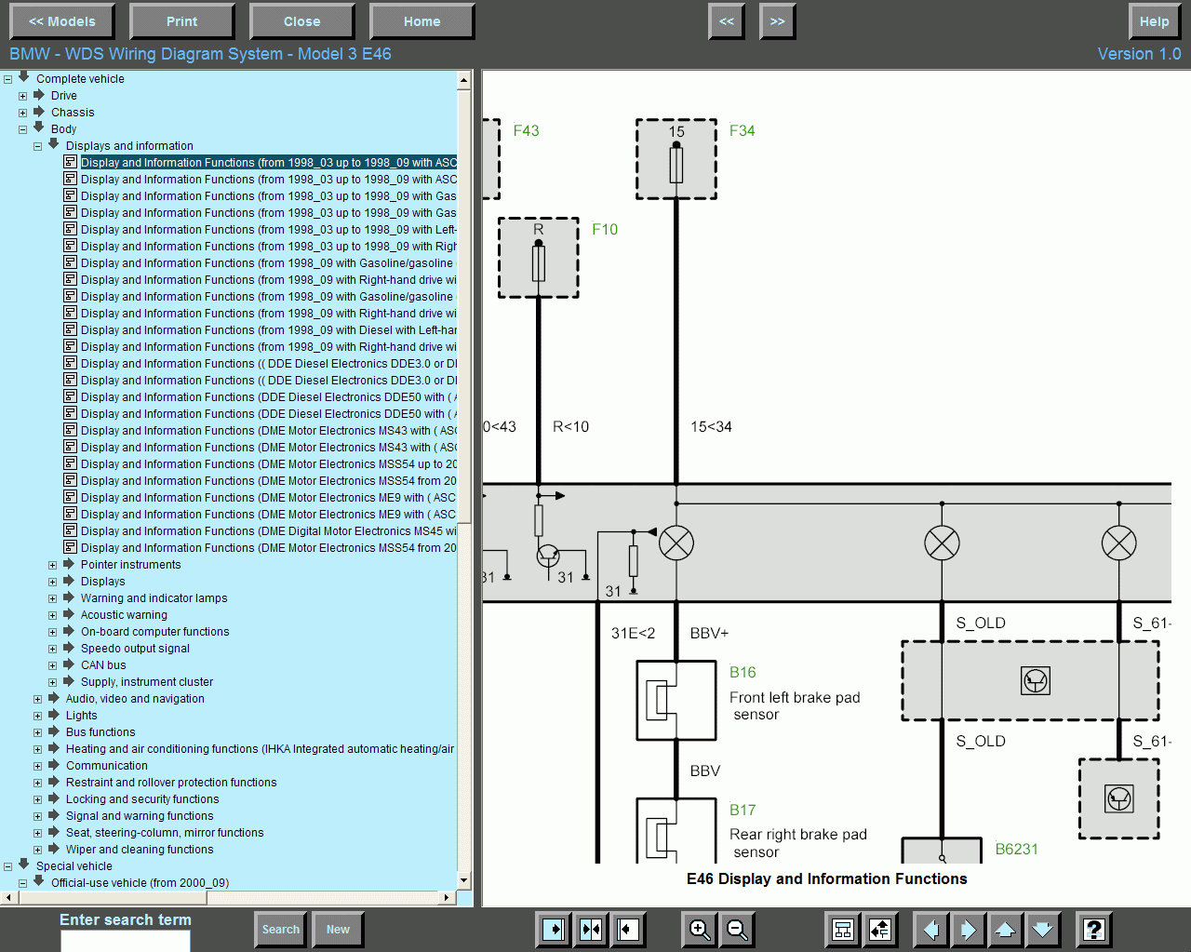Open the diagram hierarchy overview icon
The image size is (1191, 952).
[x=843, y=929]
